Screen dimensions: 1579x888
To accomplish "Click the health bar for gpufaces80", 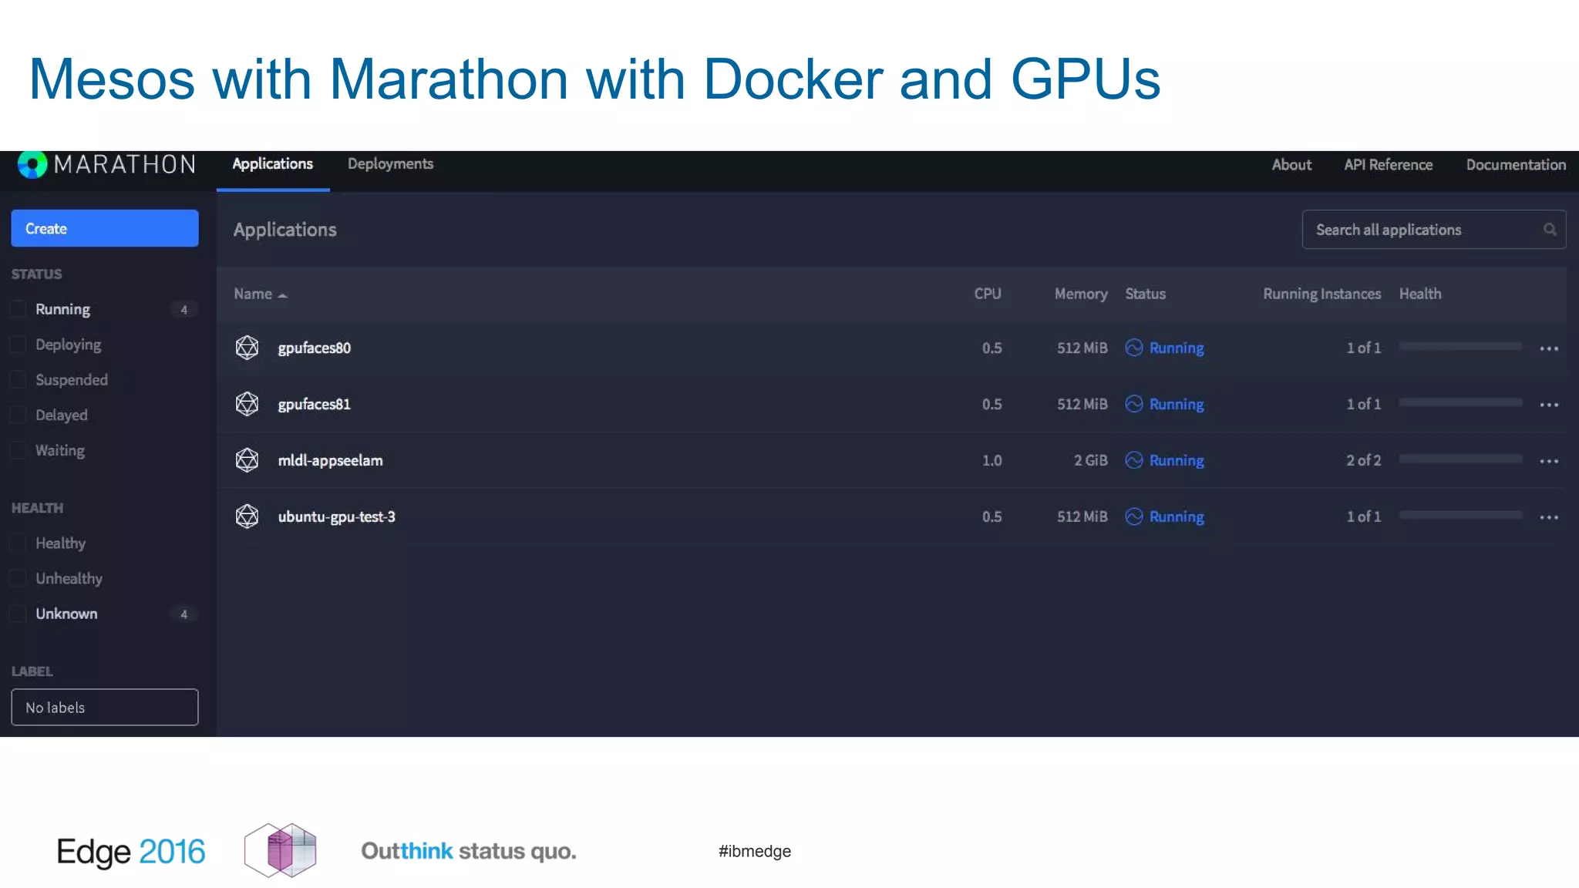I will coord(1460,346).
